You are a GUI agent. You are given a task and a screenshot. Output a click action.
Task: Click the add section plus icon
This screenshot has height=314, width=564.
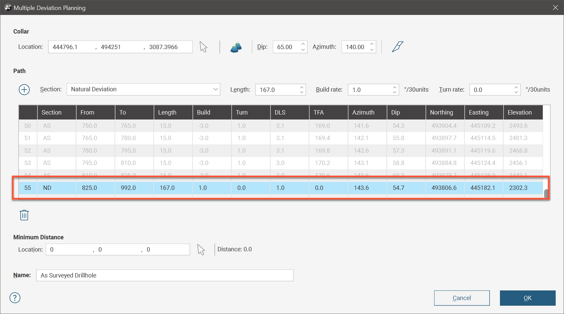(24, 90)
